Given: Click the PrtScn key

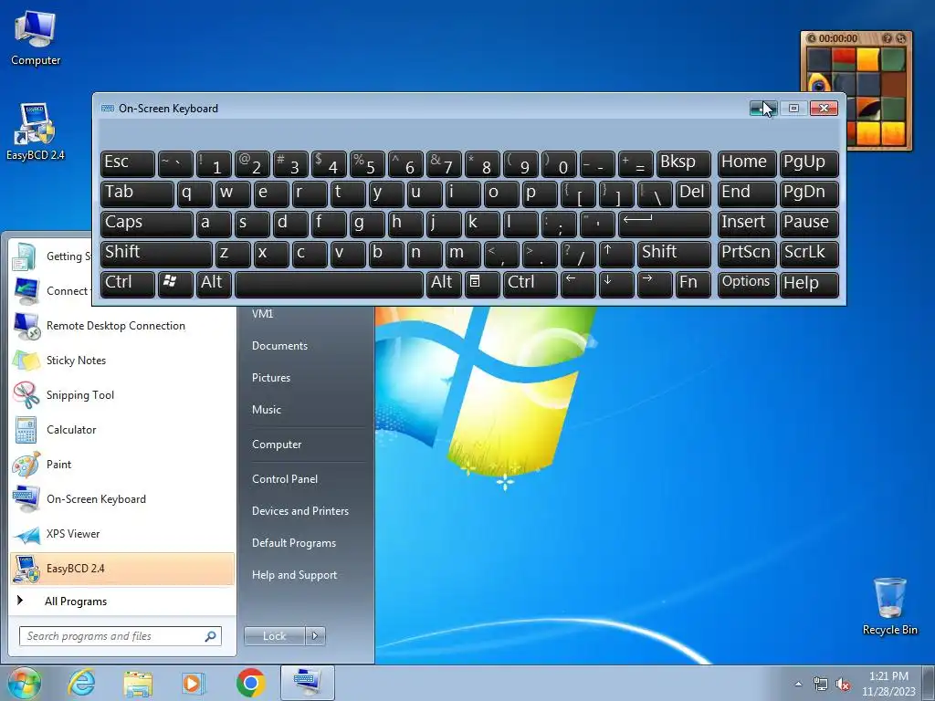Looking at the screenshot, I should pyautogui.click(x=747, y=254).
